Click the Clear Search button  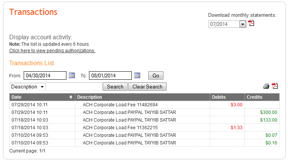[147, 87]
